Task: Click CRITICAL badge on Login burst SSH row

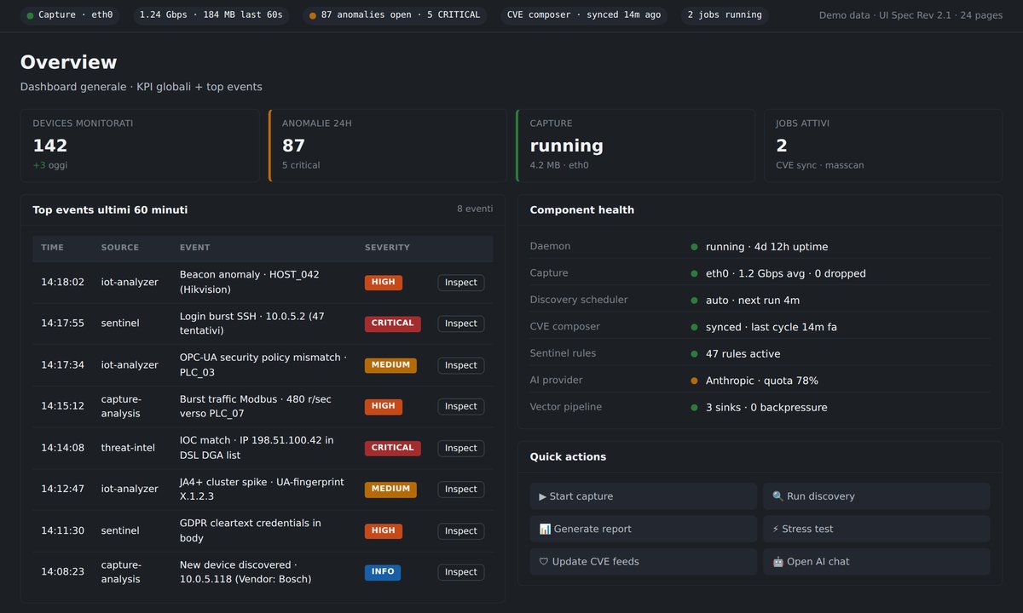Action: click(393, 324)
